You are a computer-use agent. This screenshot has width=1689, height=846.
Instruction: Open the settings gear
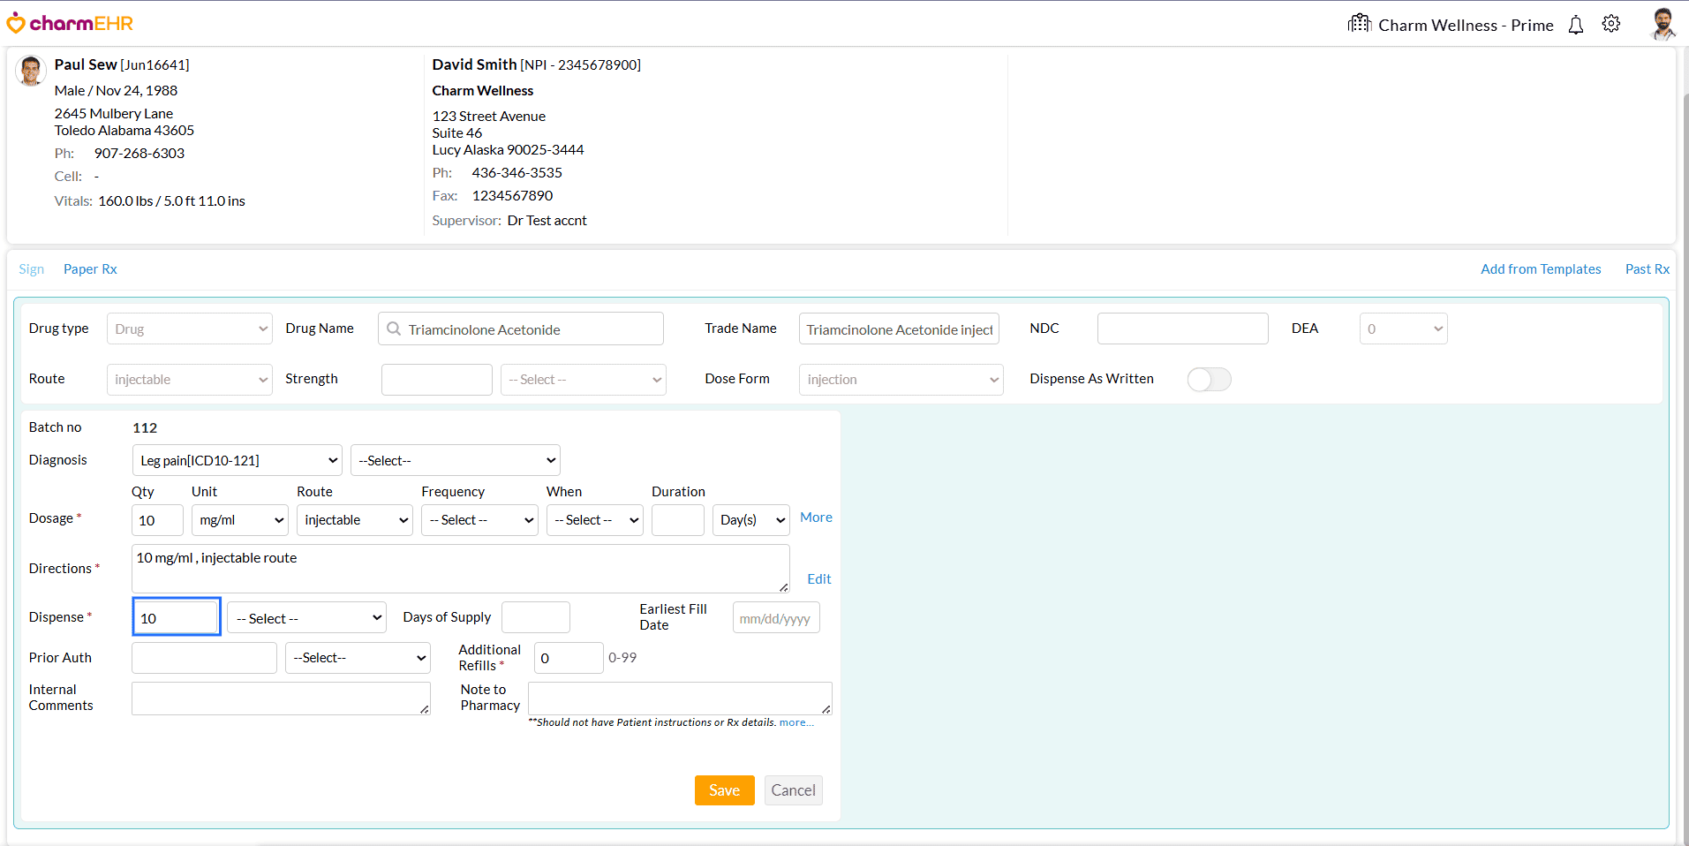(x=1611, y=24)
